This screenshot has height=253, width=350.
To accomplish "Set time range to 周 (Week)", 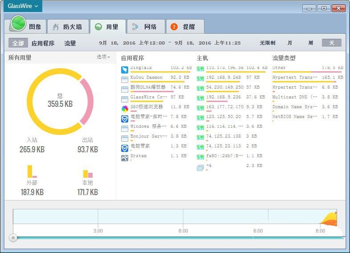I will [x=310, y=43].
